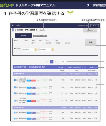Image resolution: width=106 pixels, height=126 pixels.
Task: Click blue square icon on 角の大きさ2 row
Action: click(x=15, y=93)
